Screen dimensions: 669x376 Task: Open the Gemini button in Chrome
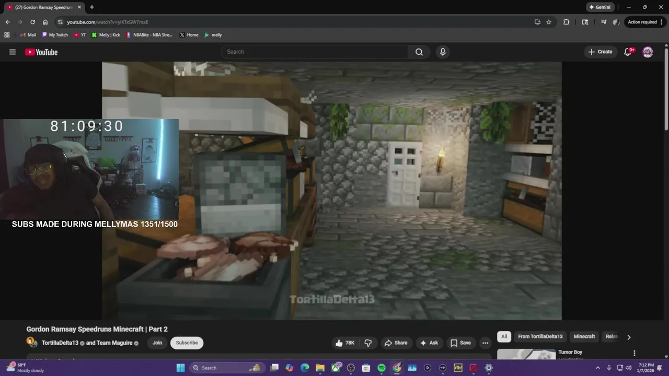[599, 7]
